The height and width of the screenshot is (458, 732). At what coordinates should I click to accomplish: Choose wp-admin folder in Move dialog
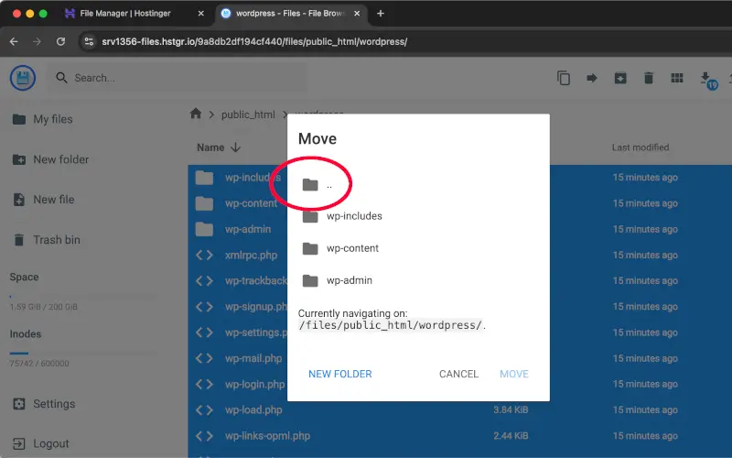(337, 280)
